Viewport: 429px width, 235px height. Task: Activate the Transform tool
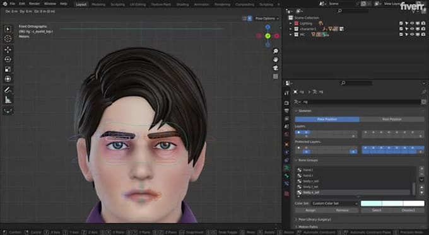coord(8,79)
